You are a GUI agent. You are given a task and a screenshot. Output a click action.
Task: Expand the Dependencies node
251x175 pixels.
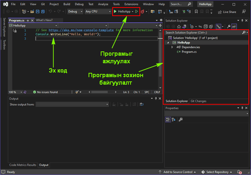click(172, 47)
